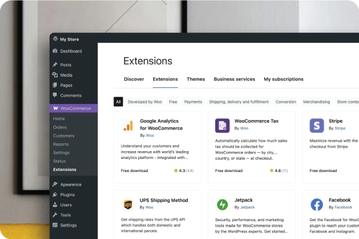Open My Store in the admin bar
Image resolution: width=359 pixels, height=239 pixels.
pos(69,39)
